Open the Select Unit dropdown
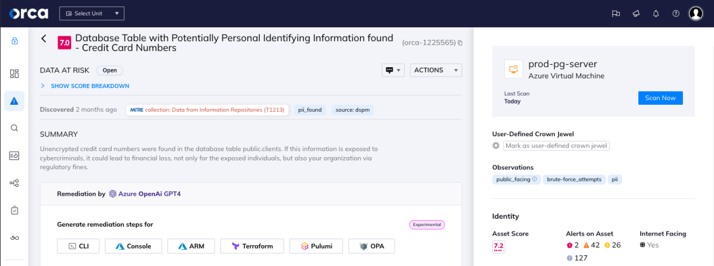This screenshot has width=714, height=266. 92,14
